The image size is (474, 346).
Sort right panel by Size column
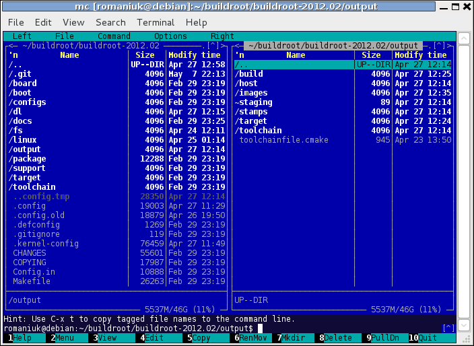click(371, 55)
